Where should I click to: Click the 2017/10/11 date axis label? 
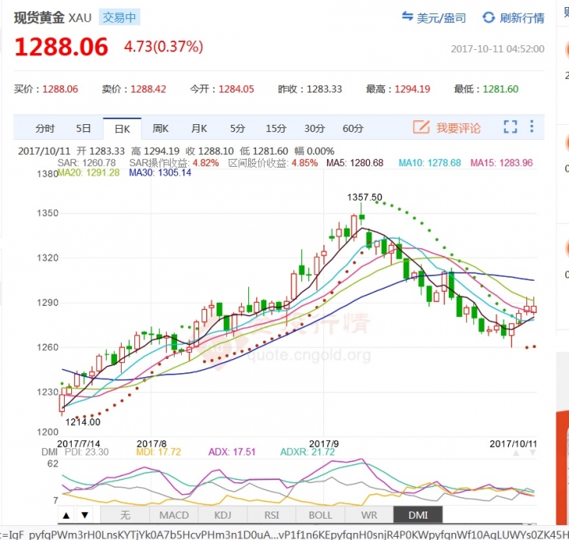point(513,444)
